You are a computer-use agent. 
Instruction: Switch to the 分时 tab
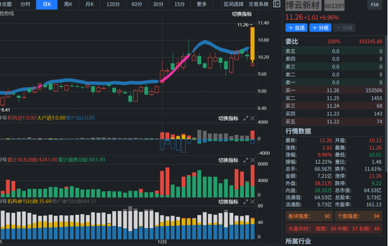tap(26, 4)
